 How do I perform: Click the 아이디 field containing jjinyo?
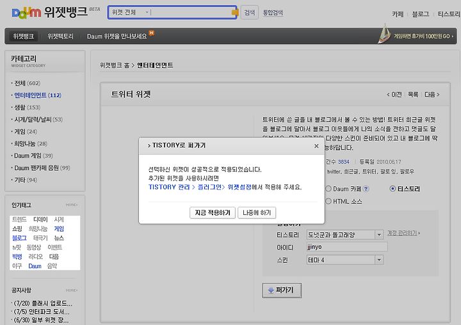tap(347, 247)
